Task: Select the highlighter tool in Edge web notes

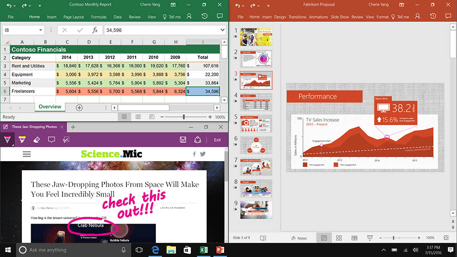Action: (x=21, y=140)
